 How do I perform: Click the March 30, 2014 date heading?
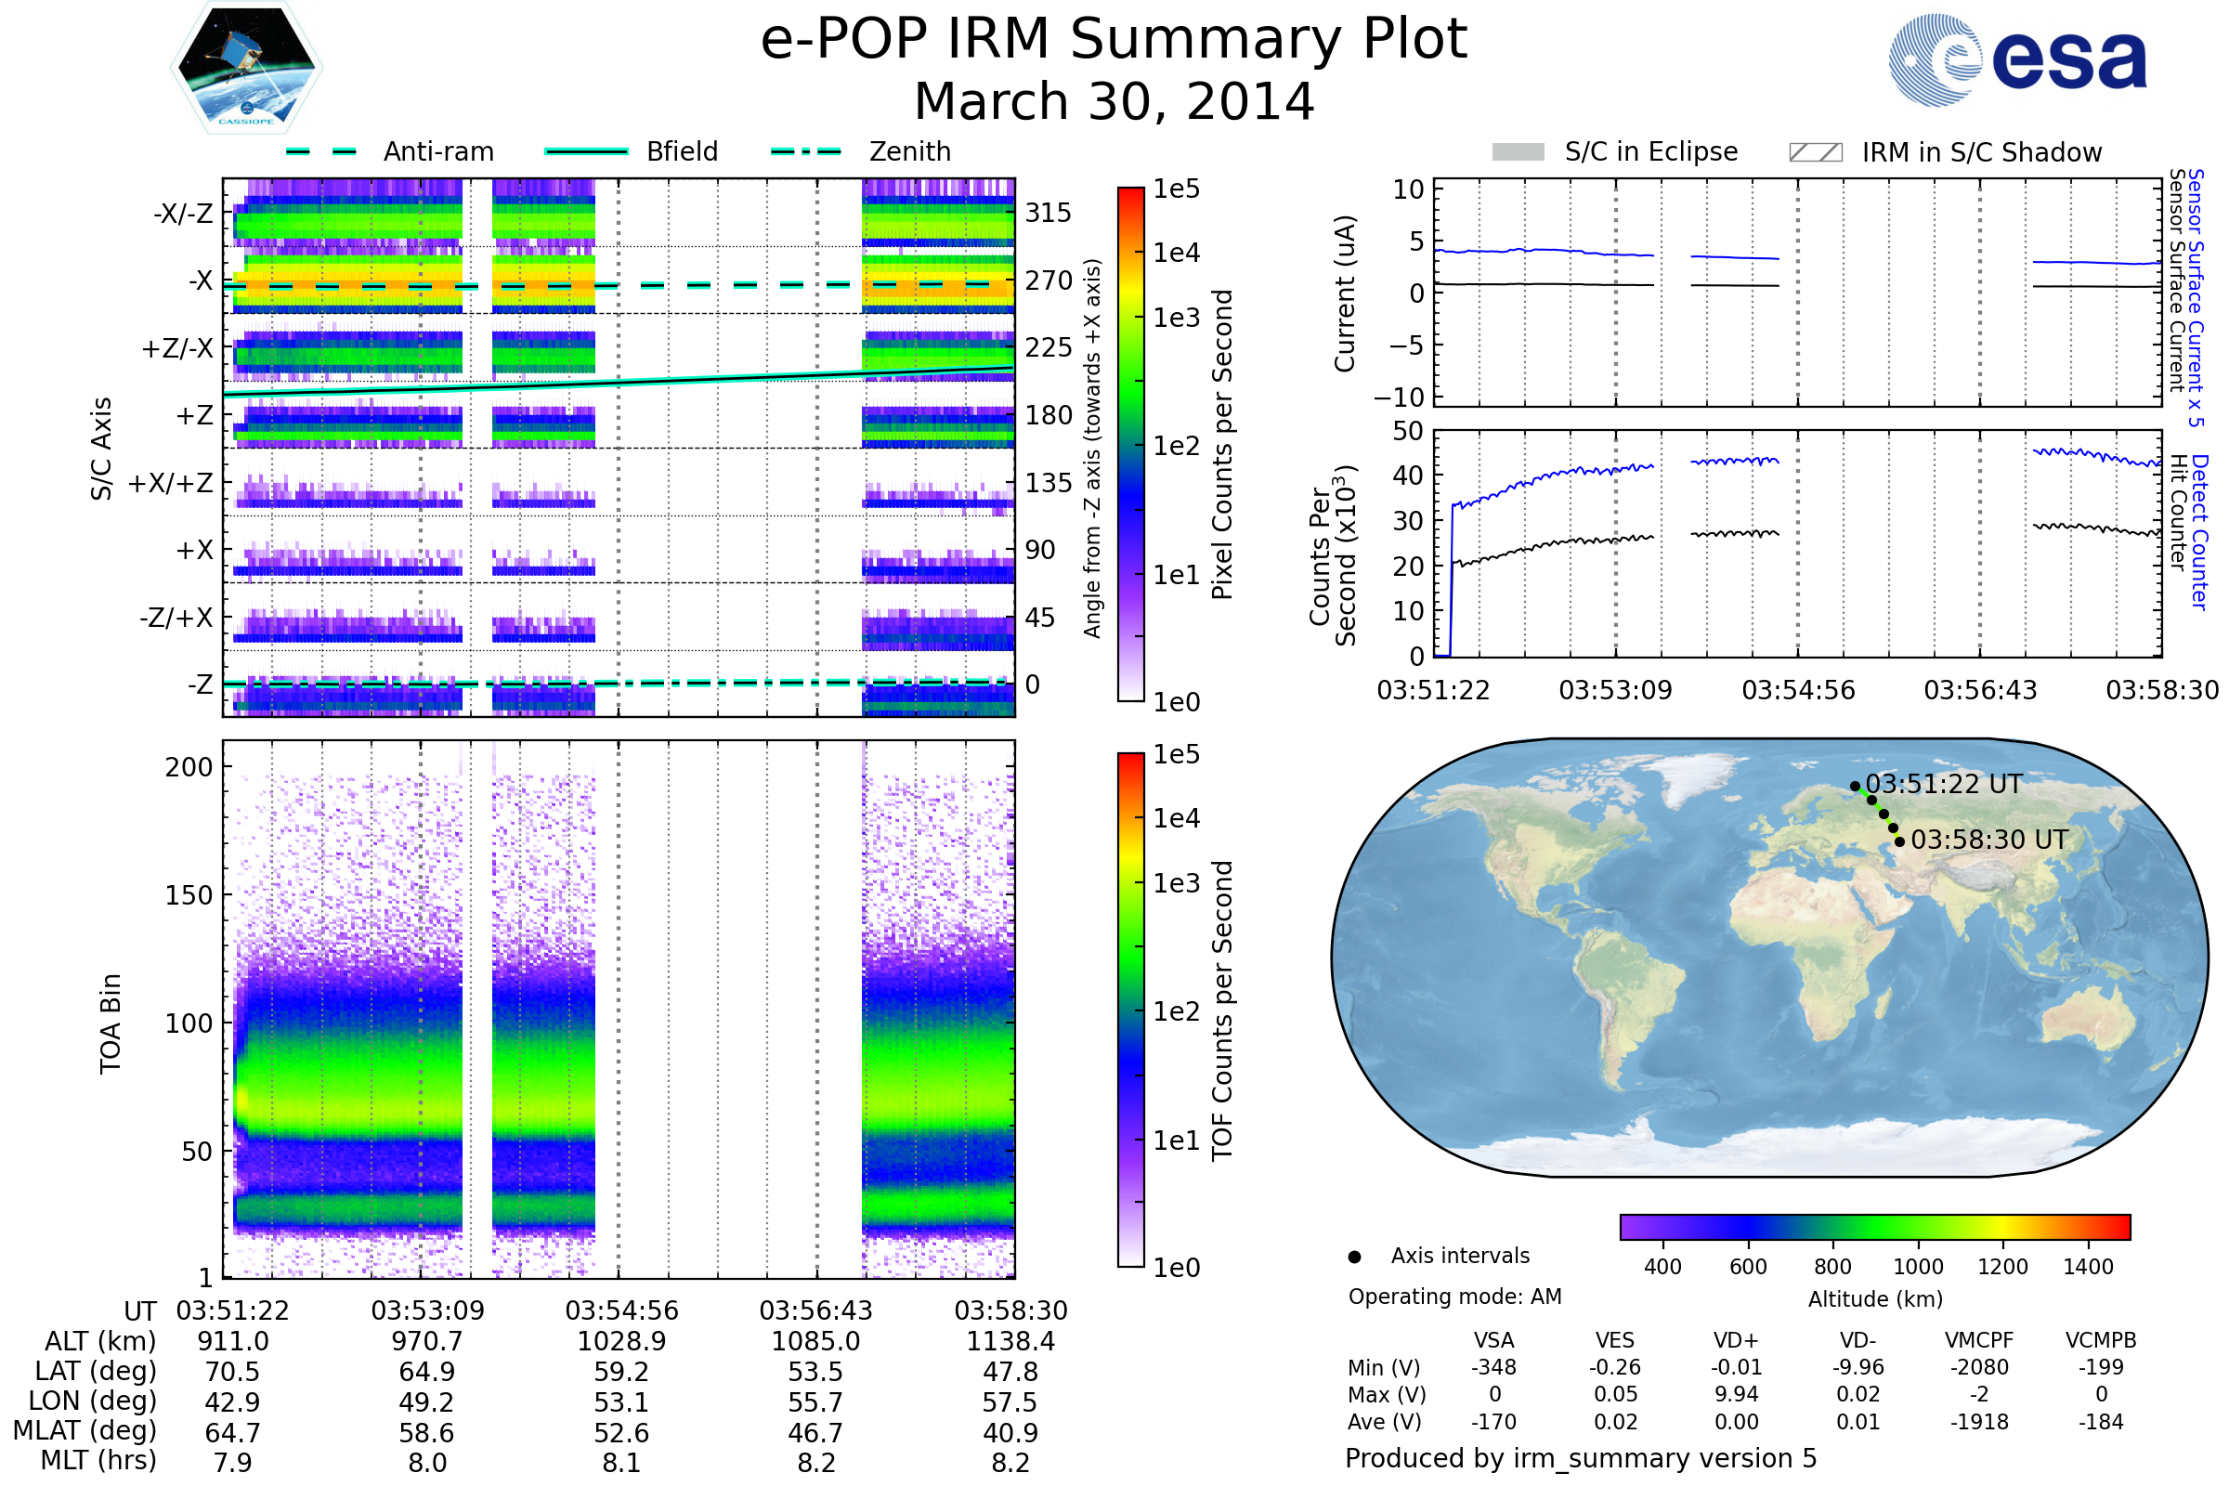[1114, 101]
